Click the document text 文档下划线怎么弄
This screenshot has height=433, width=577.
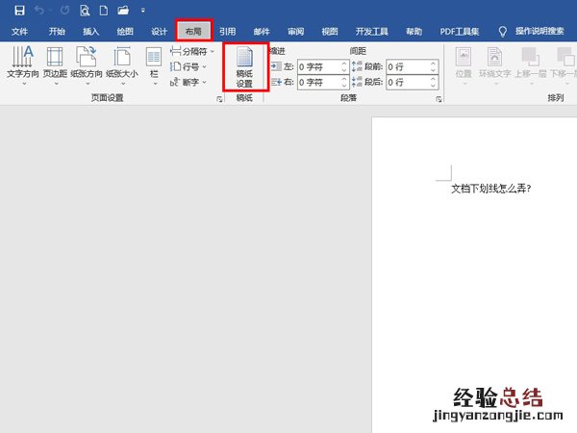[491, 189]
